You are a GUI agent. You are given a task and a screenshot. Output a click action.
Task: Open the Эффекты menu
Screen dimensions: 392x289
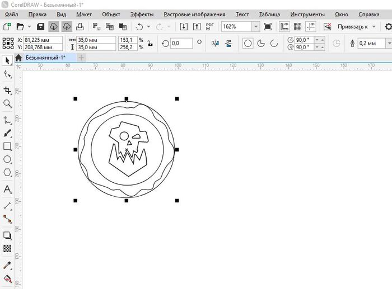pos(141,14)
